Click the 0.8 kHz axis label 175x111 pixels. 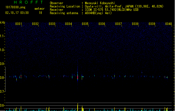coord(2,78)
